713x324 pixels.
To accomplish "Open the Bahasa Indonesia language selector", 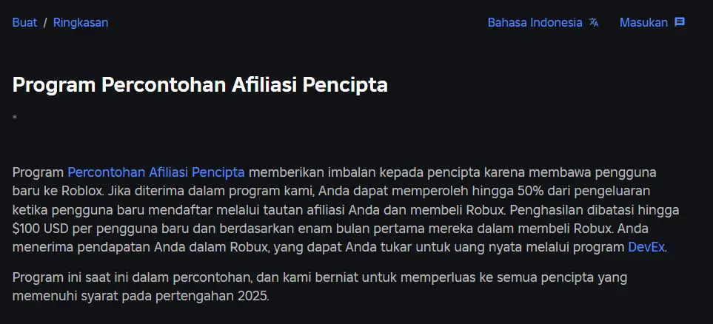I will pyautogui.click(x=535, y=22).
